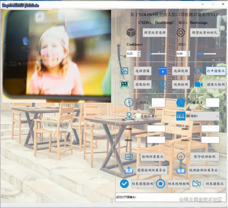Click the upload icon beside 视频检测结果导出
The width and height of the screenshot is (228, 208).
pos(181,170)
